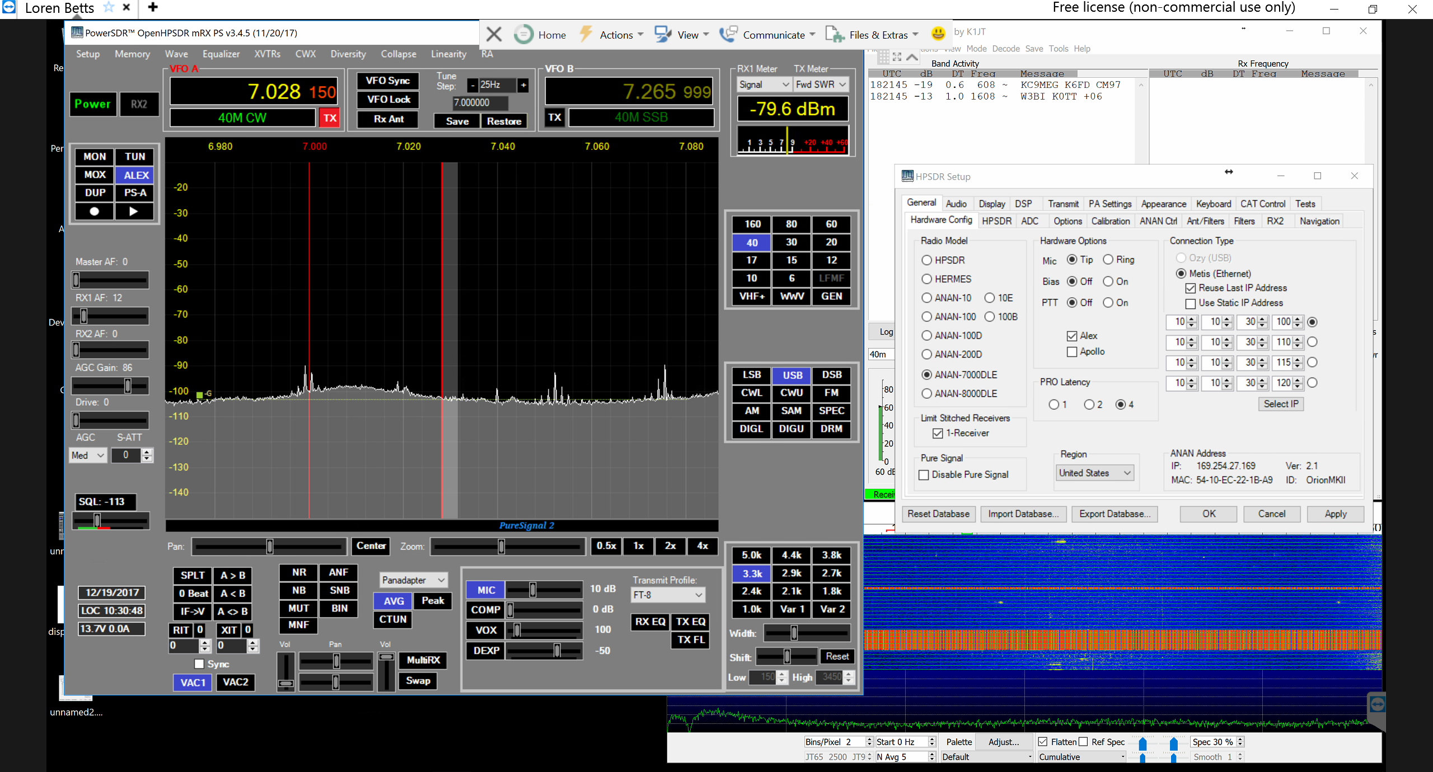Click the play triangle button
This screenshot has height=772, width=1433.
(134, 211)
